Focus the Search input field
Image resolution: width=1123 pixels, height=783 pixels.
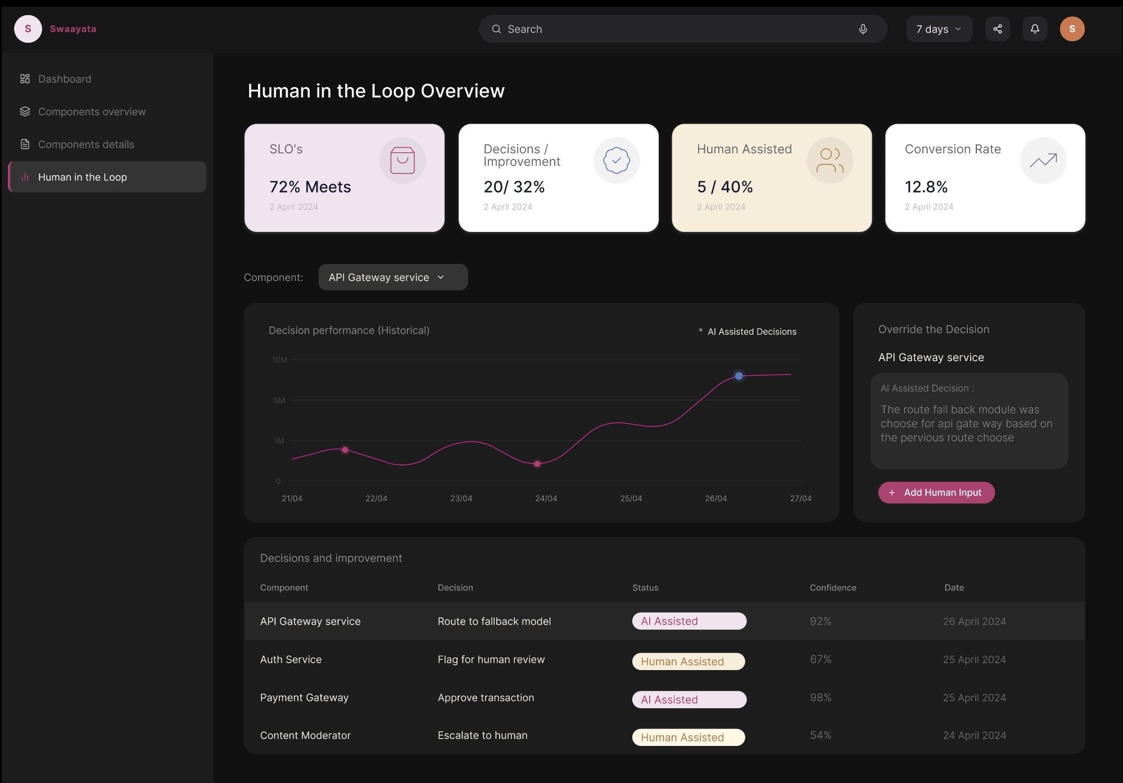(x=682, y=29)
